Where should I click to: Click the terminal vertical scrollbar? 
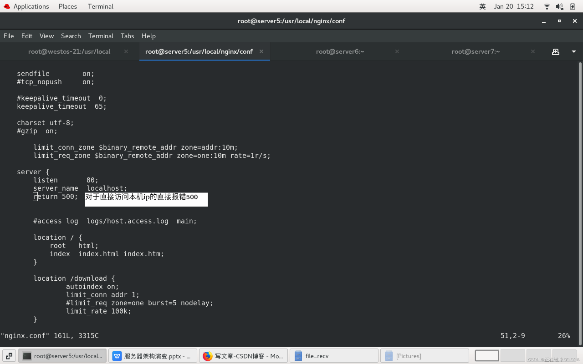[580, 203]
